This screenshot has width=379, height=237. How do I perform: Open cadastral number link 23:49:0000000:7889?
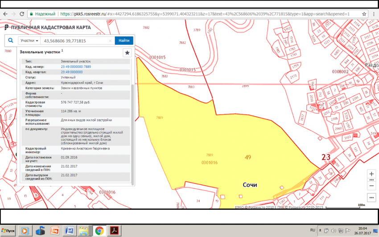76,67
